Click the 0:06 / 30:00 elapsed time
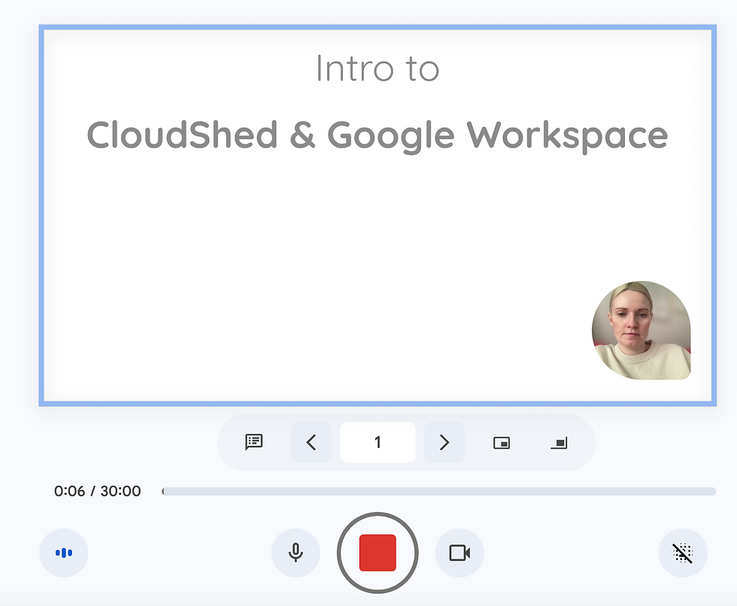 (x=97, y=492)
